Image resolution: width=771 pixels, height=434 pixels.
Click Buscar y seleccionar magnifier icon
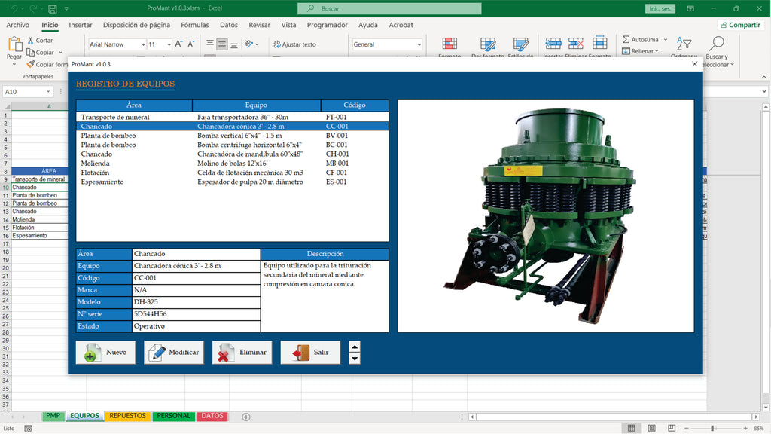click(x=717, y=44)
